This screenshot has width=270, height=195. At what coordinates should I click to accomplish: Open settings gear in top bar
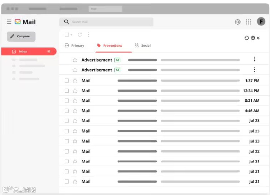[238, 22]
